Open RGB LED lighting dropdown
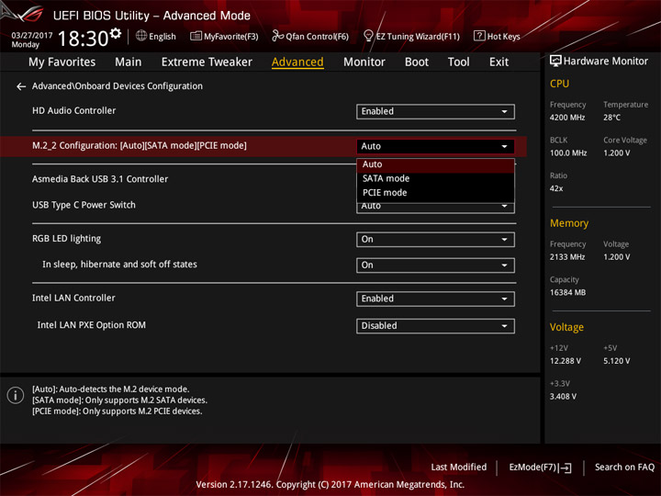This screenshot has height=496, width=661. point(435,240)
